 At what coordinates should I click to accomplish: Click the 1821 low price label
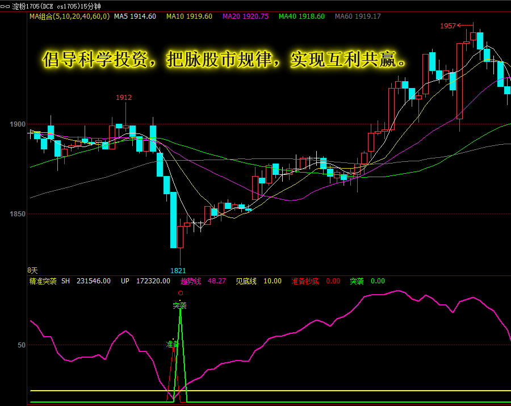click(x=178, y=270)
